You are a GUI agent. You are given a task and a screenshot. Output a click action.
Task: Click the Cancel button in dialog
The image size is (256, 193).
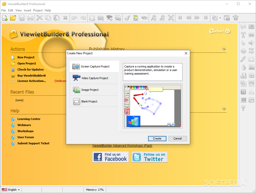point(178,138)
